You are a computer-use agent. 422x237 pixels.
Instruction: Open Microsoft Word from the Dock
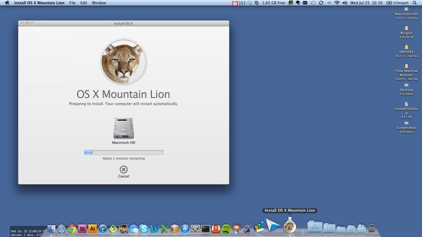coord(154,229)
